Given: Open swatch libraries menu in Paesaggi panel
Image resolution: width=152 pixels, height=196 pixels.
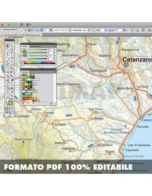Looking at the screenshot, I should 23,103.
